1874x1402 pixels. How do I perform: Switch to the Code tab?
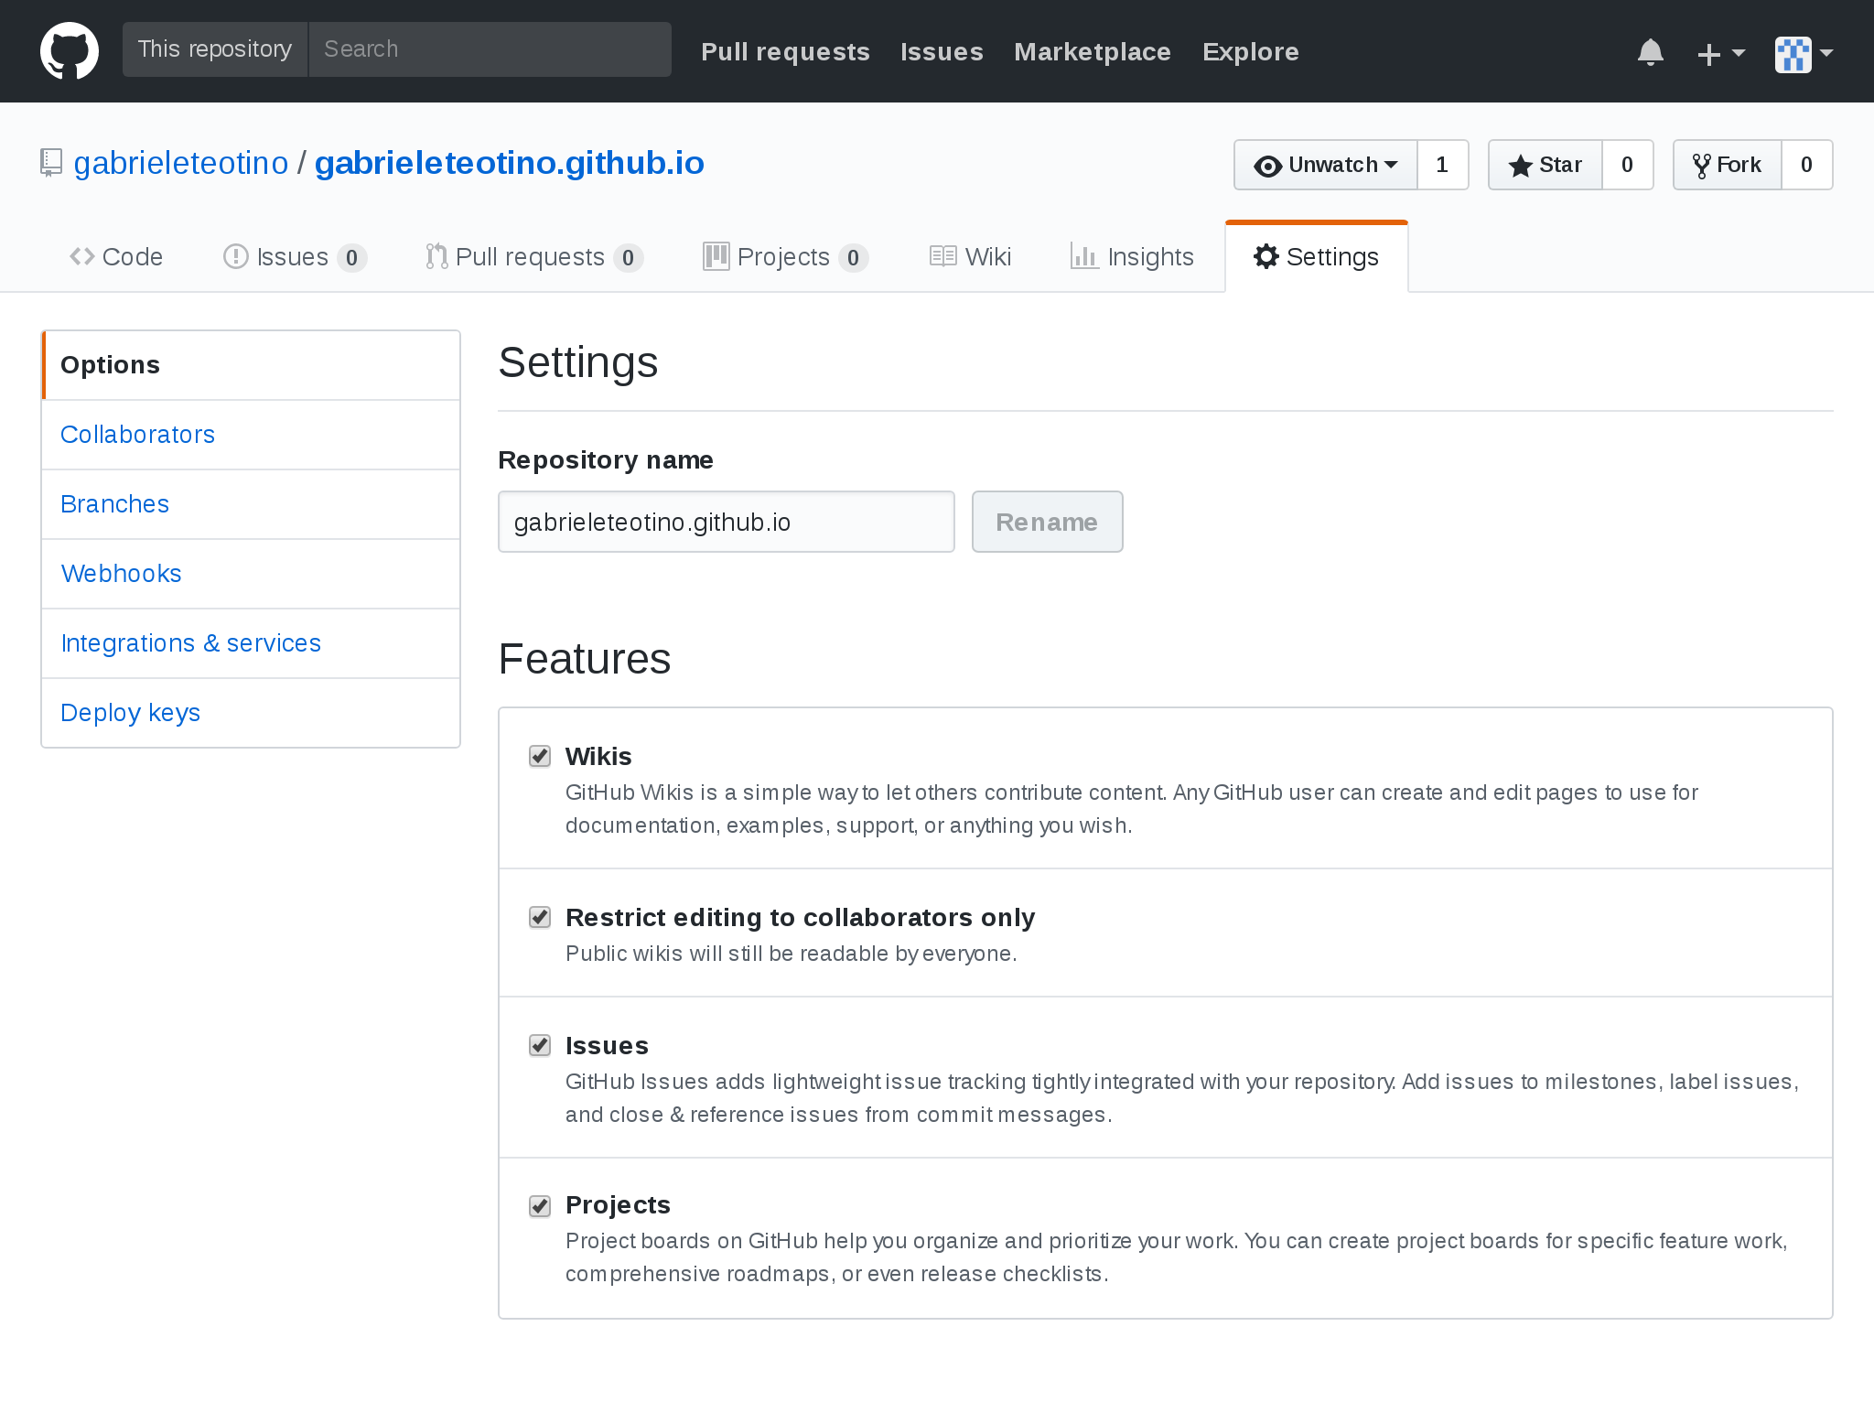116,257
